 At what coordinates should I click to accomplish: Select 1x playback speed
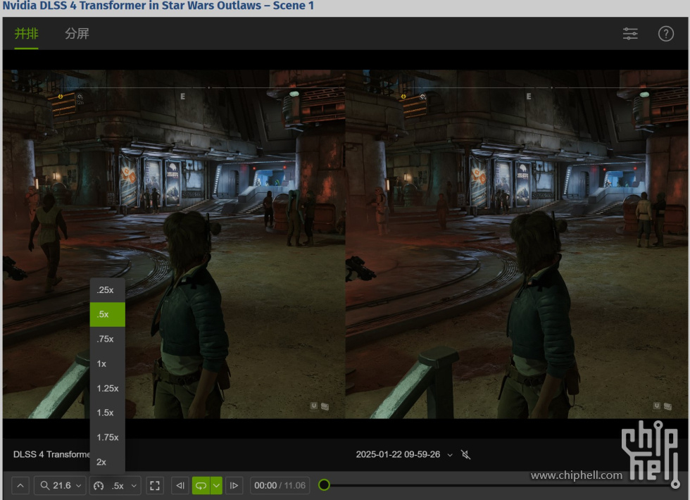[107, 363]
